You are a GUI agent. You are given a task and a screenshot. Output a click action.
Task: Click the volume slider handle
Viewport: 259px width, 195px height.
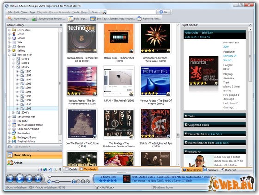(x=57, y=182)
